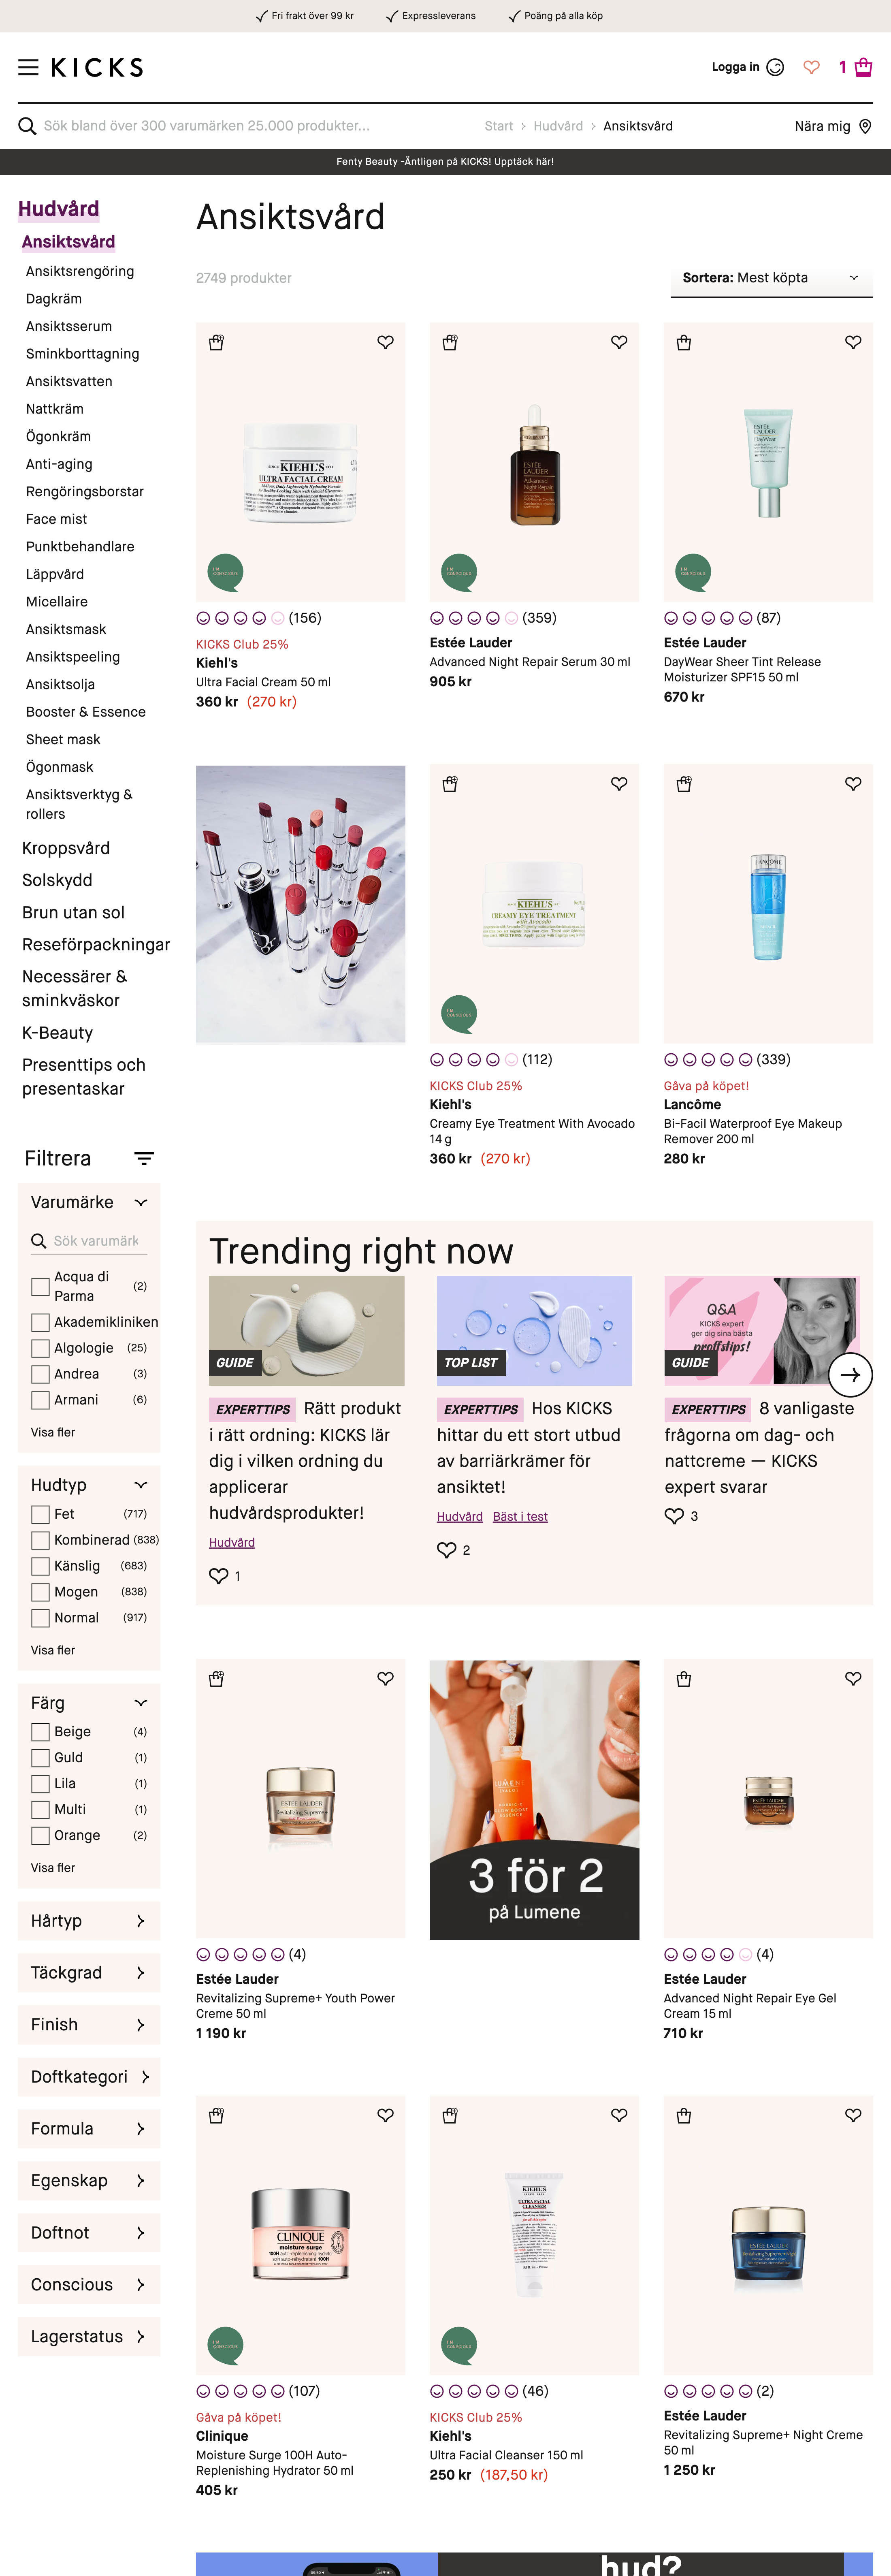The width and height of the screenshot is (891, 2576).
Task: Check the Algologie brand checkbox
Action: 40,1348
